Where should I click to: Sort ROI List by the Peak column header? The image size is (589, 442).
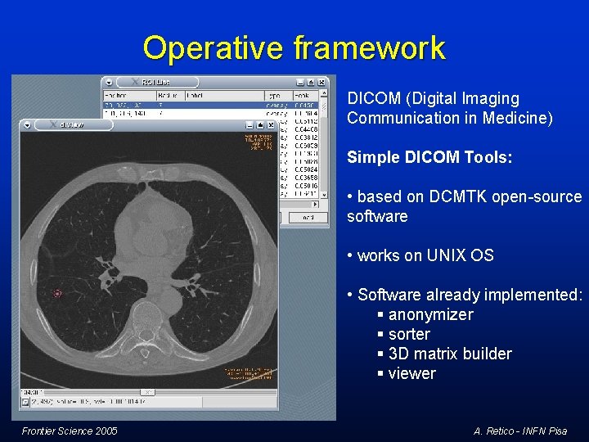306,96
